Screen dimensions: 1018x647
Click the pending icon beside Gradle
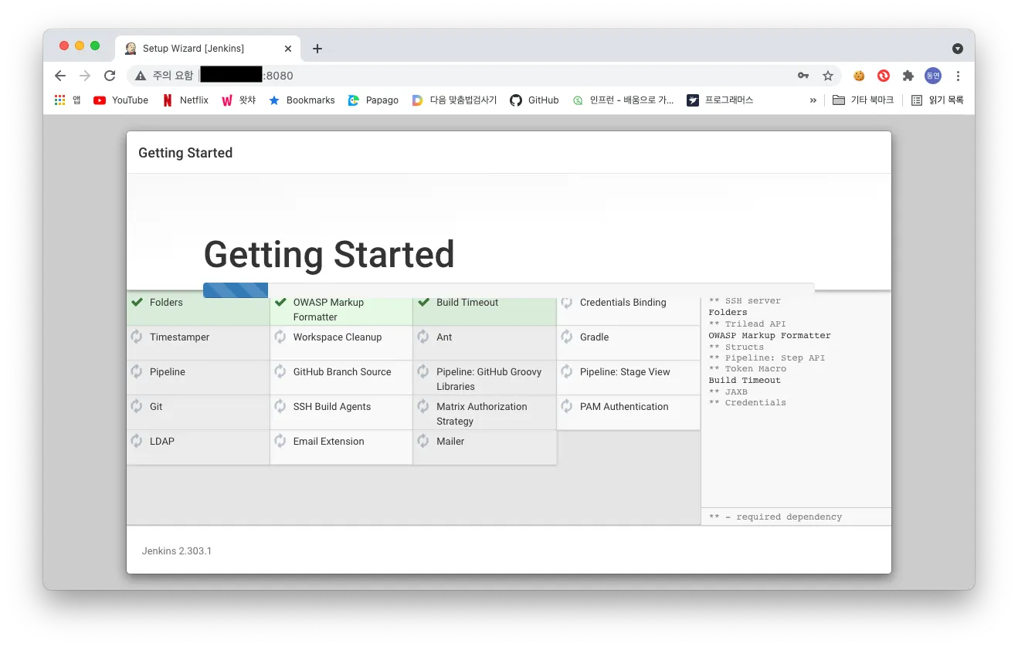(567, 337)
